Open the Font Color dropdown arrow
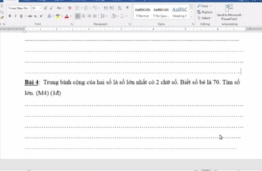This screenshot has width=262, height=171. point(71,16)
